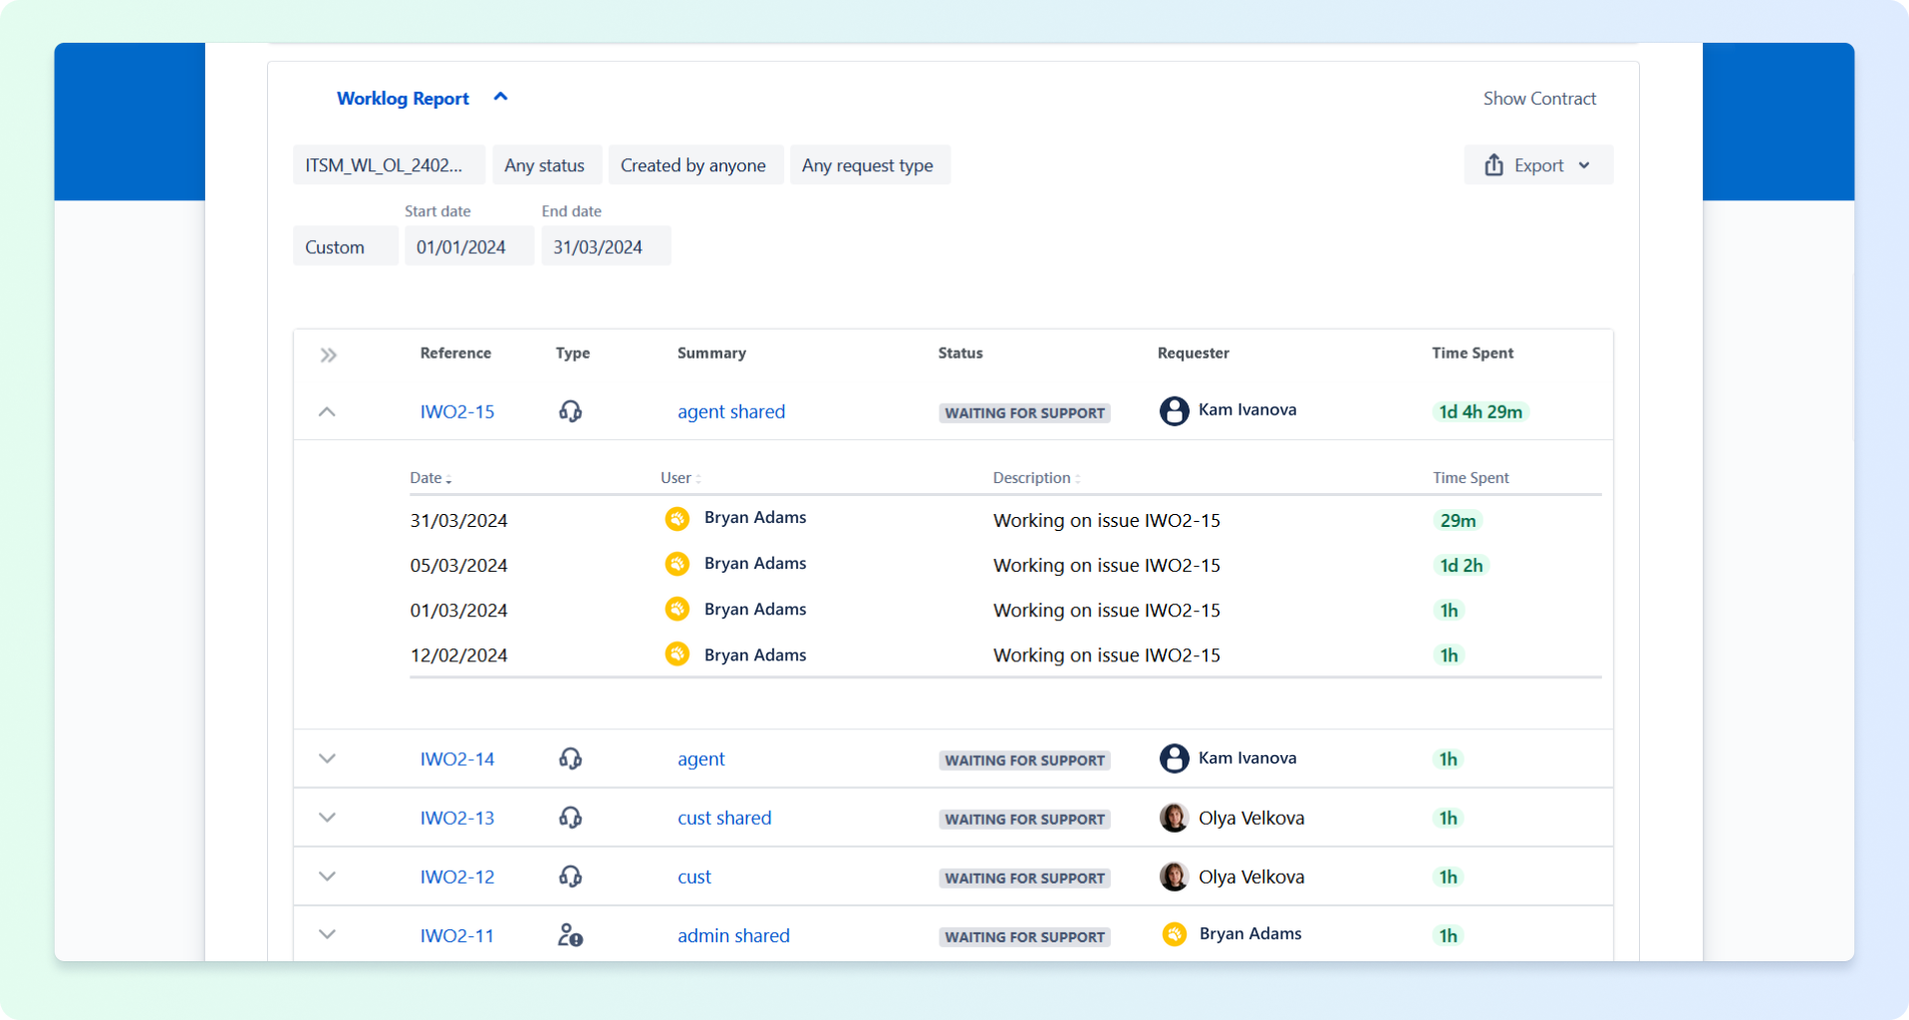Click the person type icon for IWO2-11
Viewport: 1909px width, 1020px height.
570,935
